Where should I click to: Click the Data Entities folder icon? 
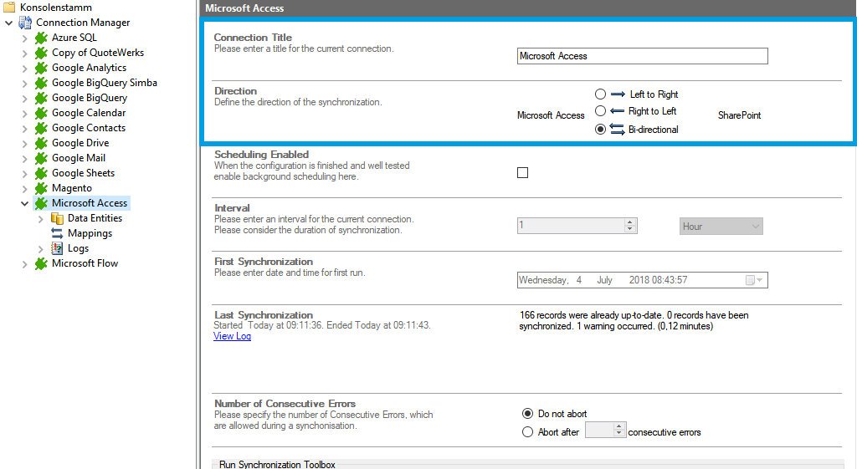pos(57,218)
